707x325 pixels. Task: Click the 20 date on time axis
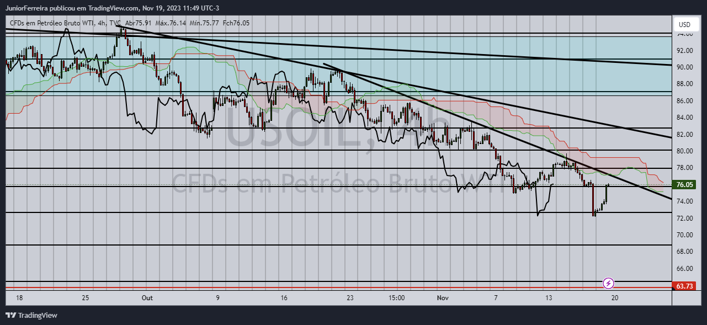pyautogui.click(x=614, y=298)
